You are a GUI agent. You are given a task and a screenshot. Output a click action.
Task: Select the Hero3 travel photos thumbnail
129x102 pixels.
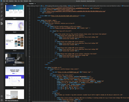pos(15,41)
